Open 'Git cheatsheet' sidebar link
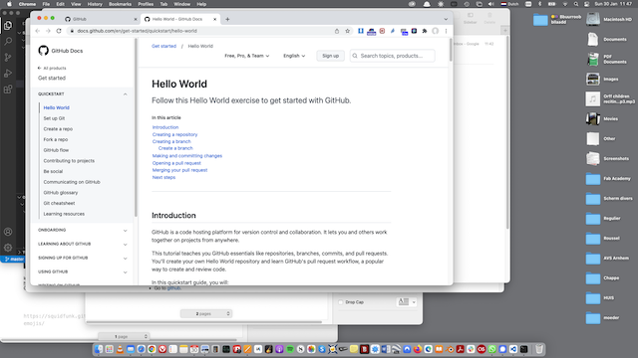The width and height of the screenshot is (638, 358). coord(59,203)
